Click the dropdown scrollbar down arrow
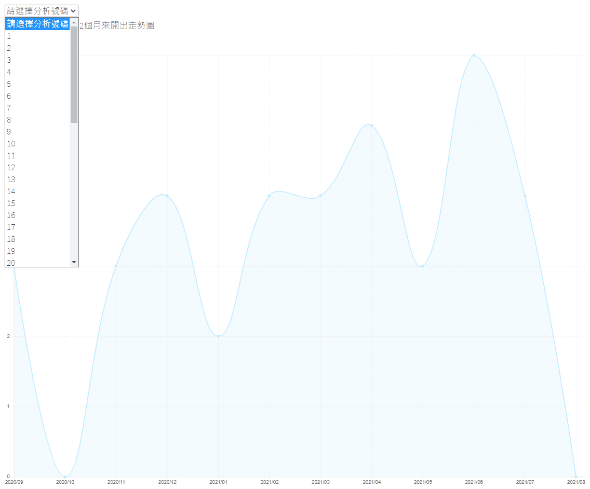The height and width of the screenshot is (489, 590). point(74,262)
